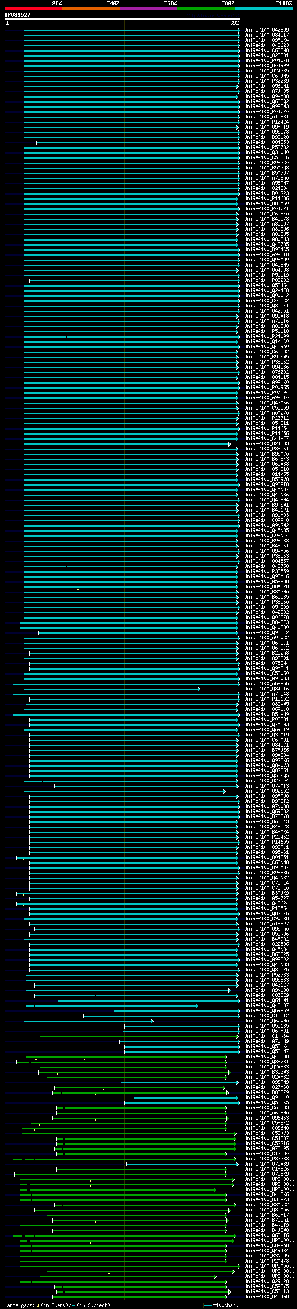The width and height of the screenshot is (297, 1309).
Task: Click the green ~80% identity legend segment
Action: click(206, 8)
